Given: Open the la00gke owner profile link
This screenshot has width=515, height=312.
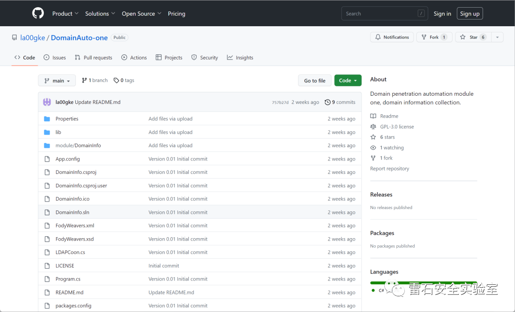Looking at the screenshot, I should (32, 38).
